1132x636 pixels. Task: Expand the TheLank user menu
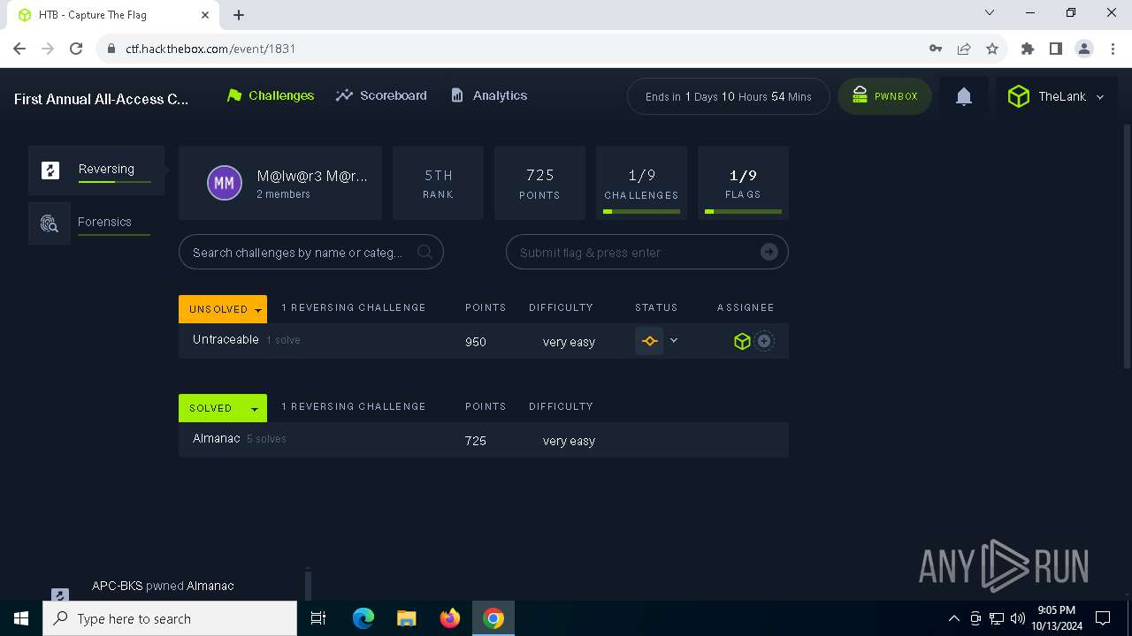pyautogui.click(x=1056, y=96)
